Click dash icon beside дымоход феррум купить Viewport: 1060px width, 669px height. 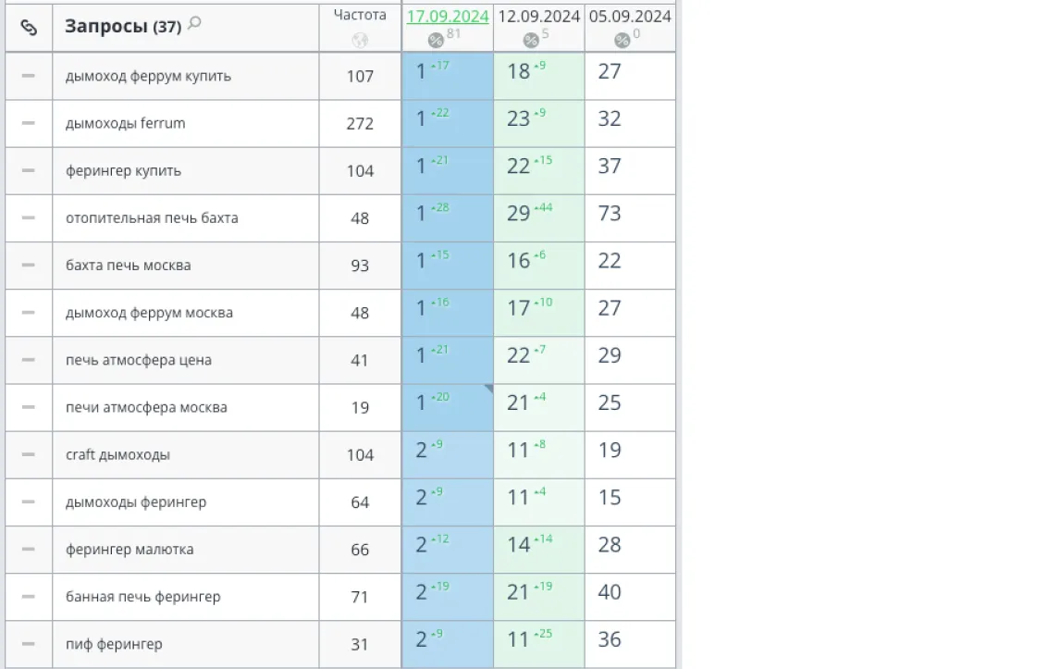tap(28, 76)
